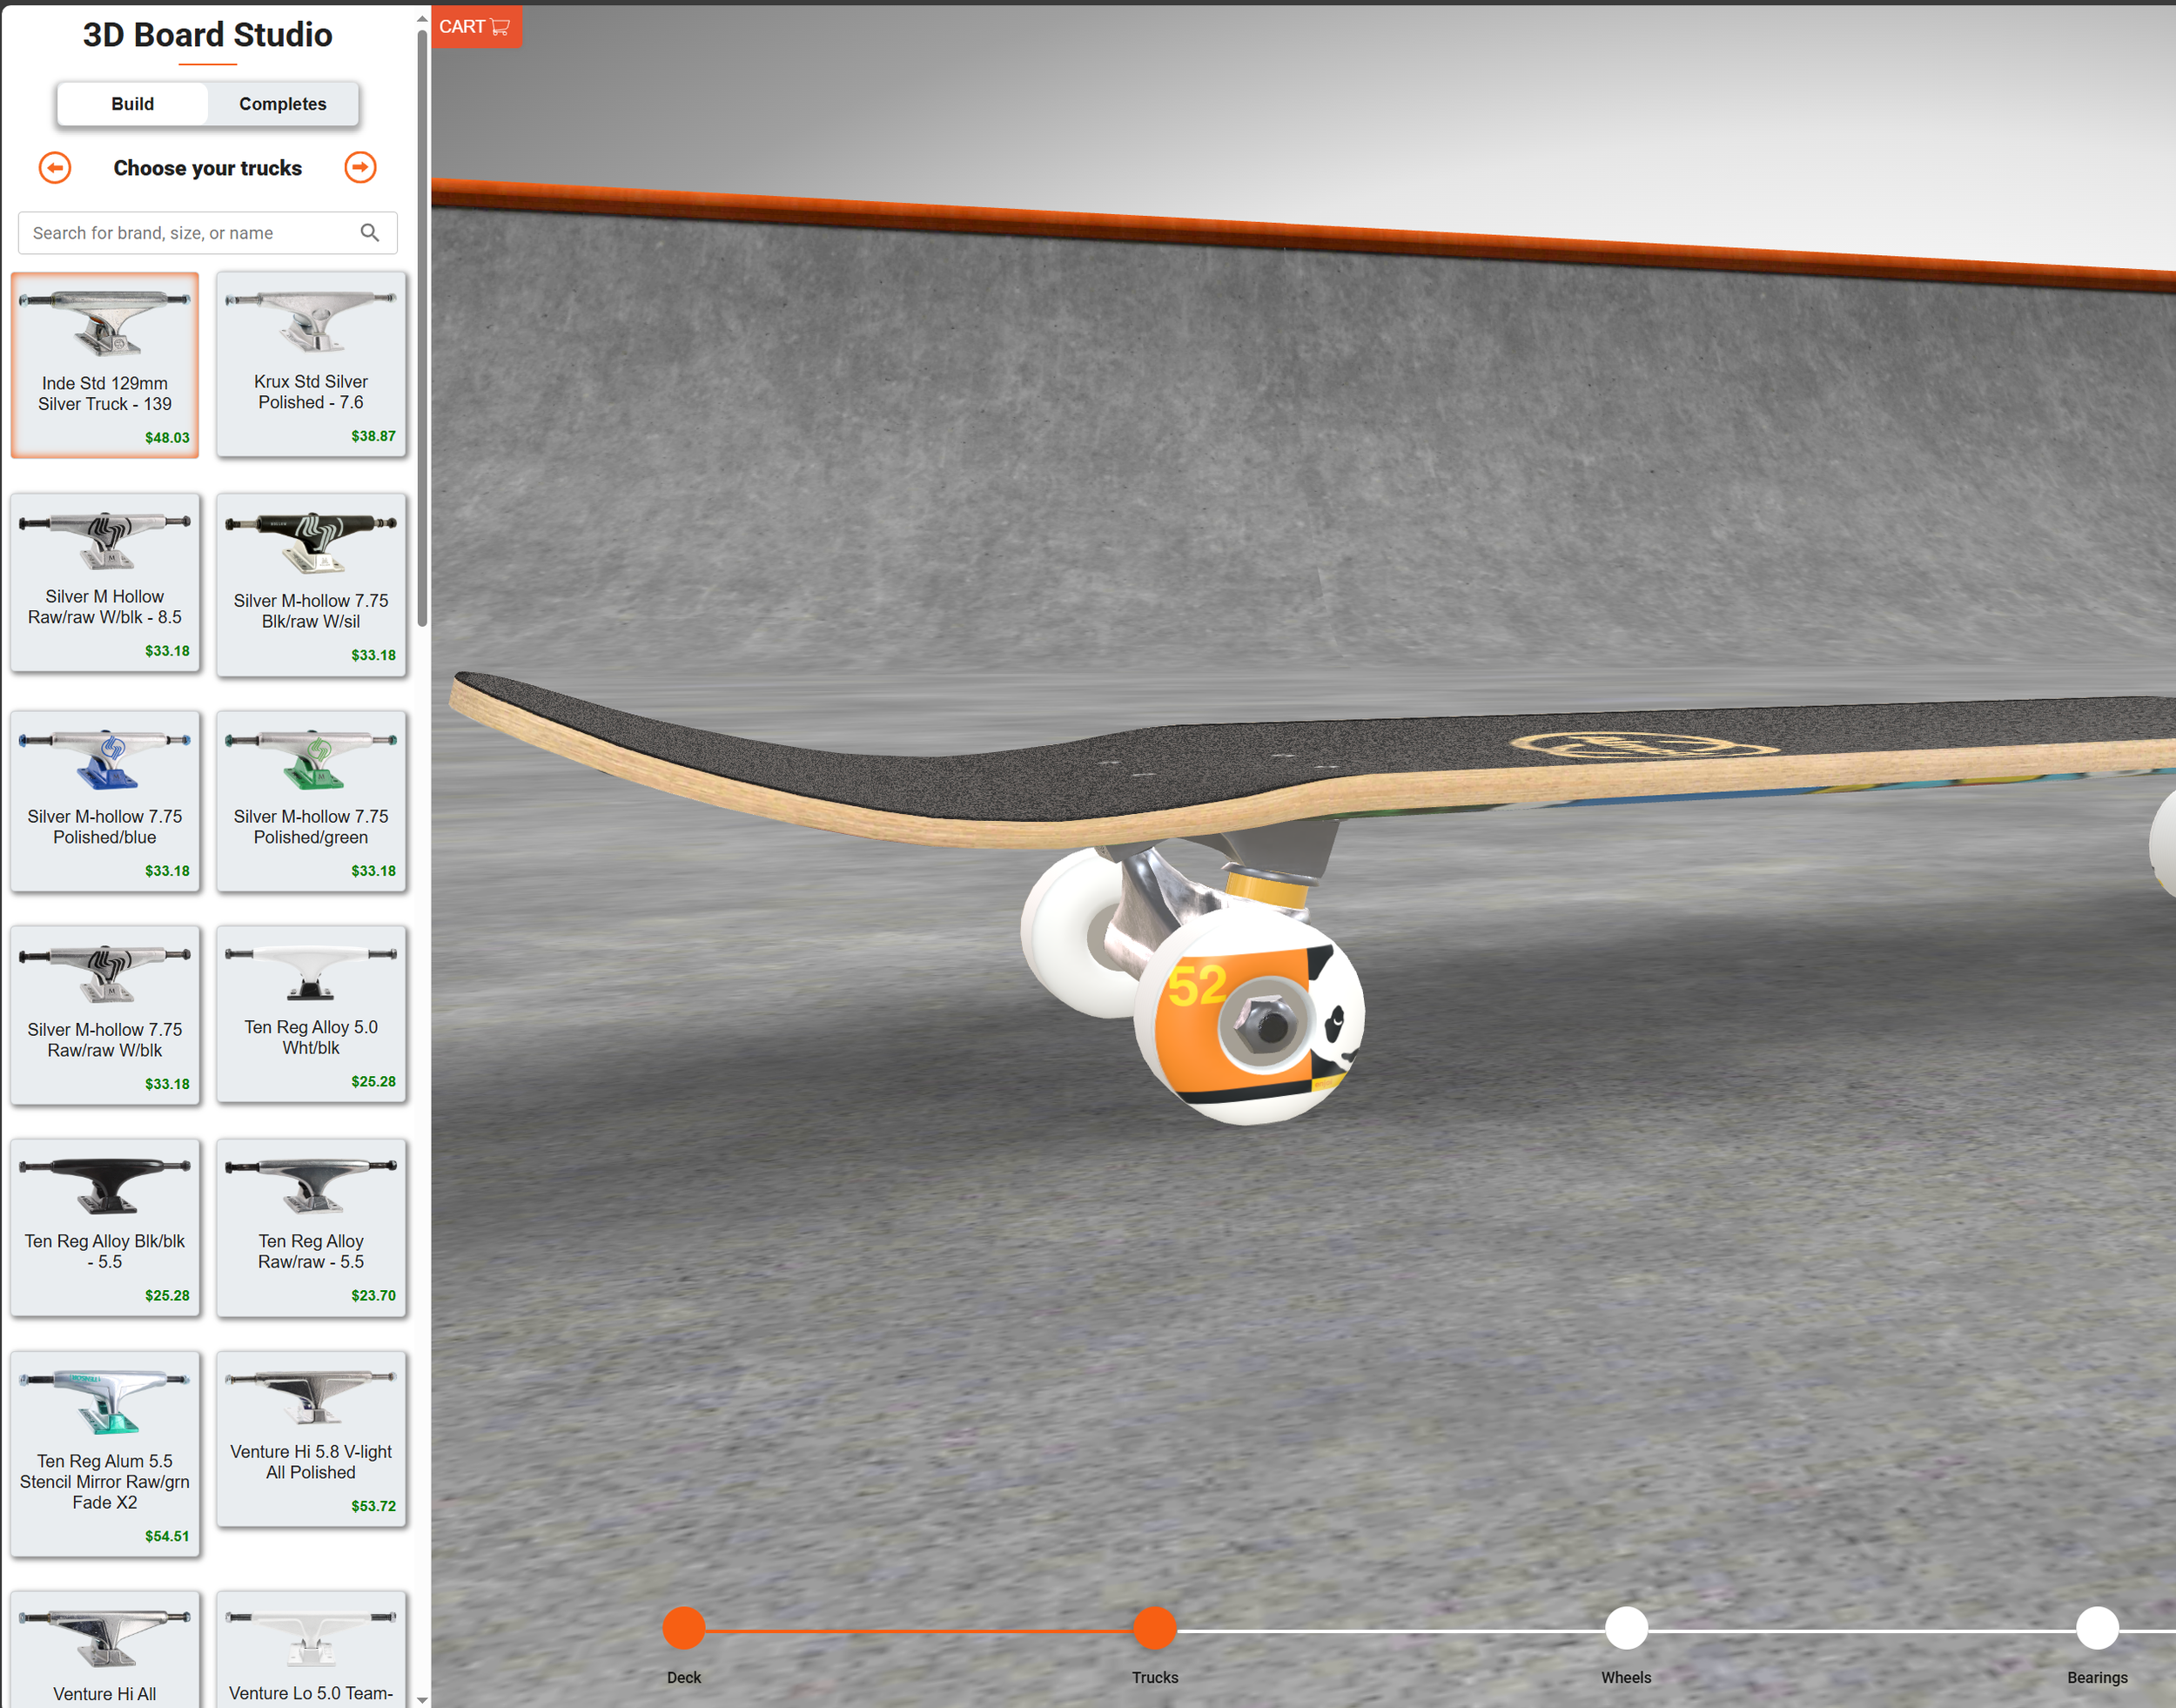The height and width of the screenshot is (1708, 2176).
Task: Click the search magnifier icon
Action: [x=370, y=233]
